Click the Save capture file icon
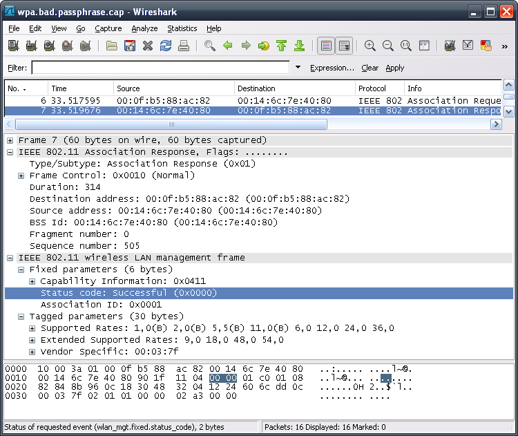 (x=129, y=46)
